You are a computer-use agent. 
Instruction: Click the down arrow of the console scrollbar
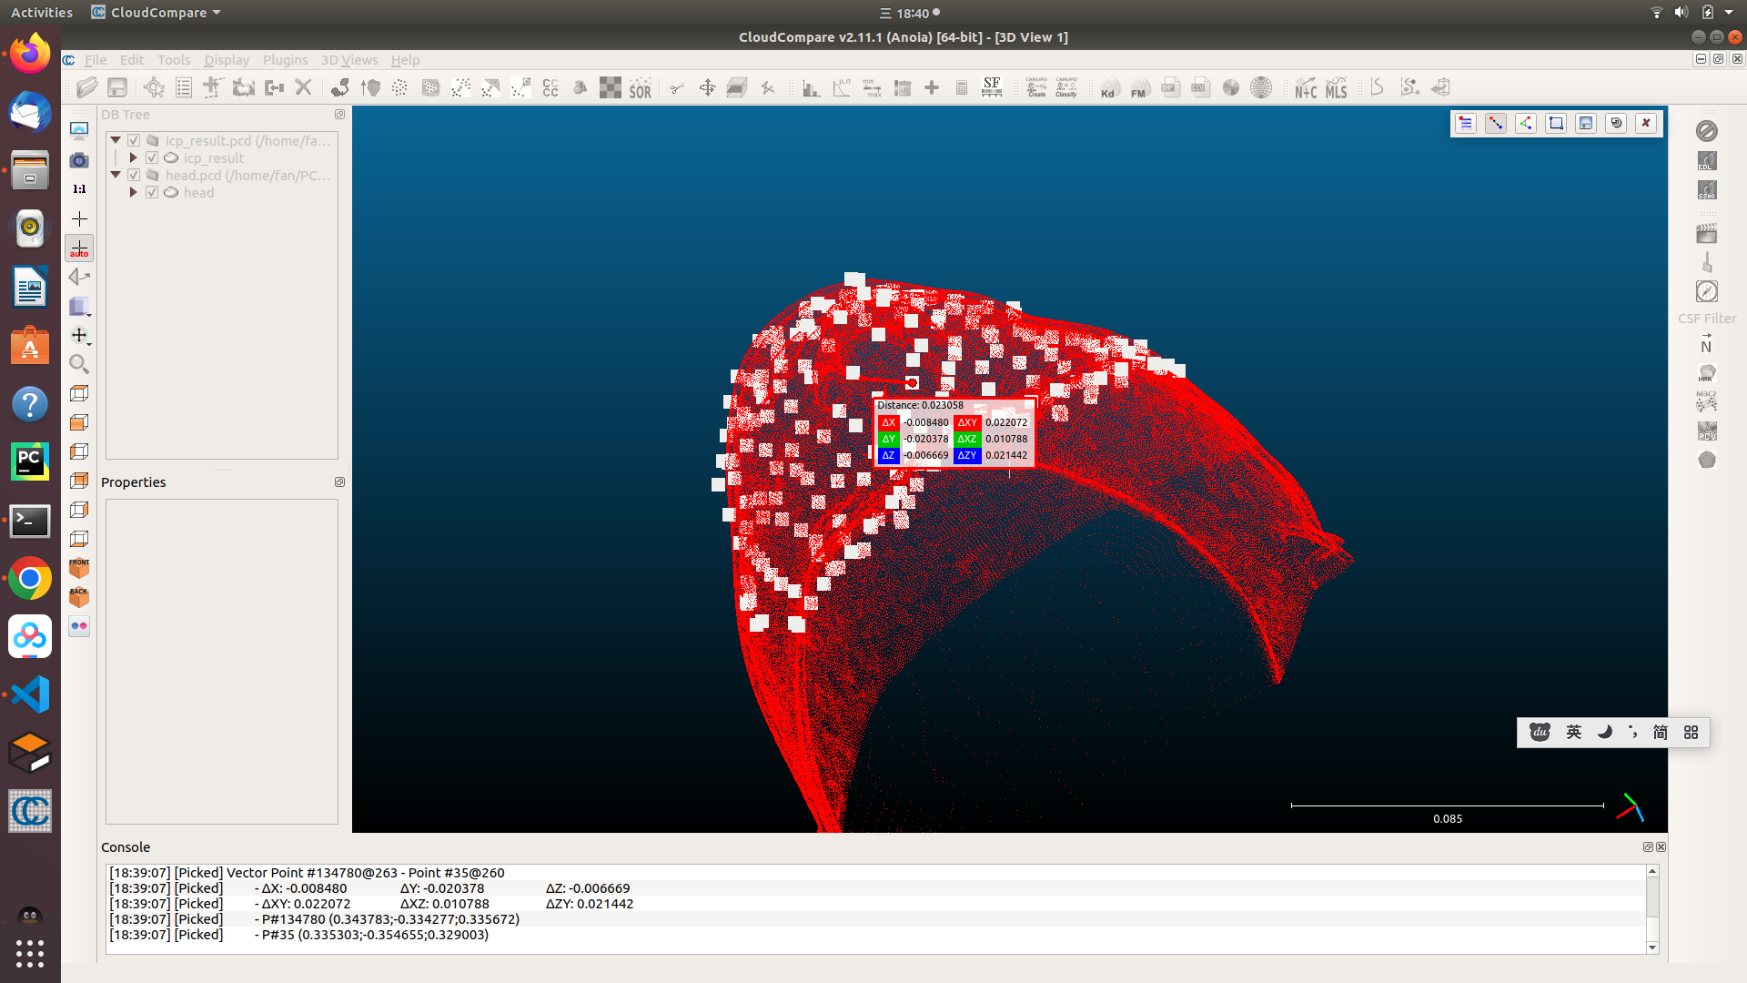tap(1652, 948)
